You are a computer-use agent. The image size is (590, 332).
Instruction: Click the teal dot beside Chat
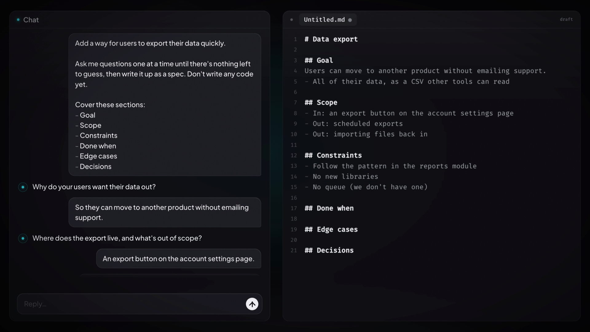point(18,20)
